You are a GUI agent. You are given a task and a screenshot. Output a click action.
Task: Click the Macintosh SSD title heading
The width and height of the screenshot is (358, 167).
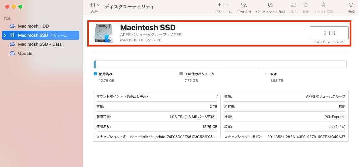pyautogui.click(x=148, y=28)
